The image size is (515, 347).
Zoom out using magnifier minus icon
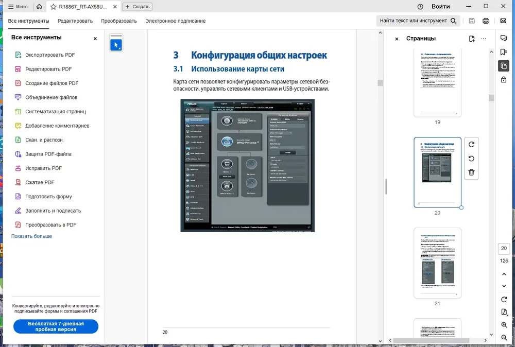504,338
